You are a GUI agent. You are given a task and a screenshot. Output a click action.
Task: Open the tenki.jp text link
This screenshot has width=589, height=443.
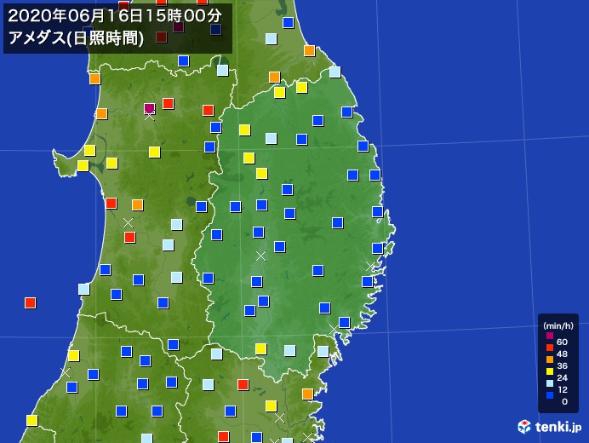coord(558,427)
